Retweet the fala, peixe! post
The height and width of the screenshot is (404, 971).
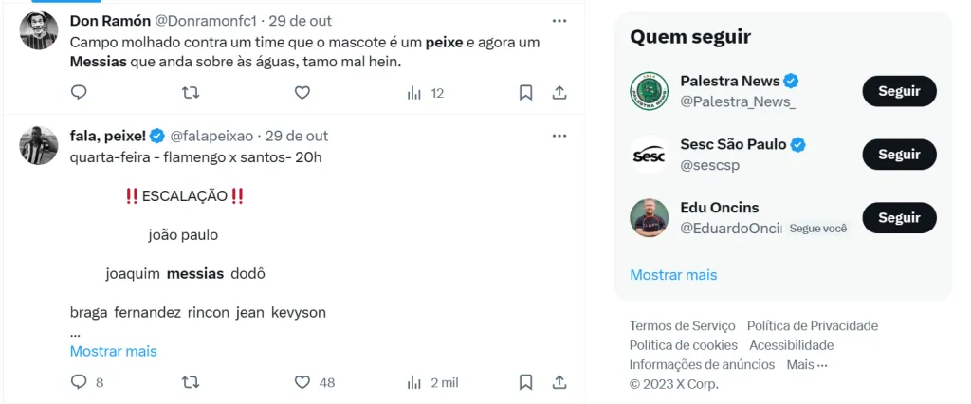191,382
